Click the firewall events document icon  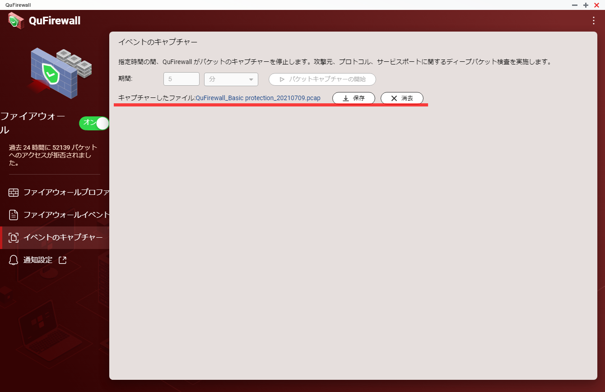click(x=14, y=215)
